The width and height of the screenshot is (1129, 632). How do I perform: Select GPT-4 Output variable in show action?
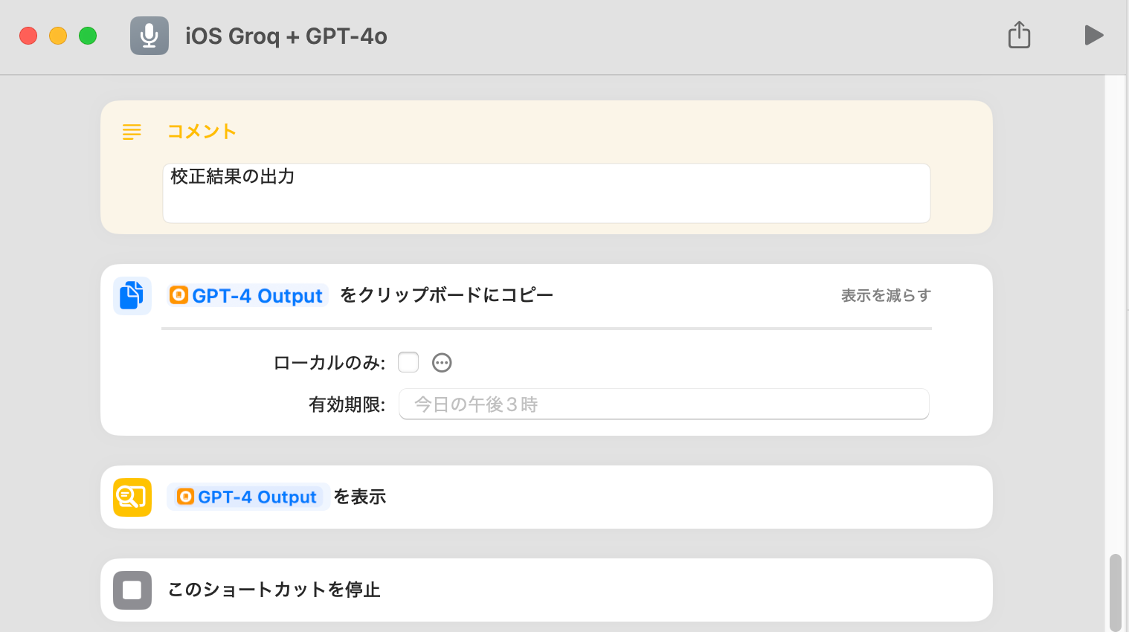pyautogui.click(x=248, y=497)
